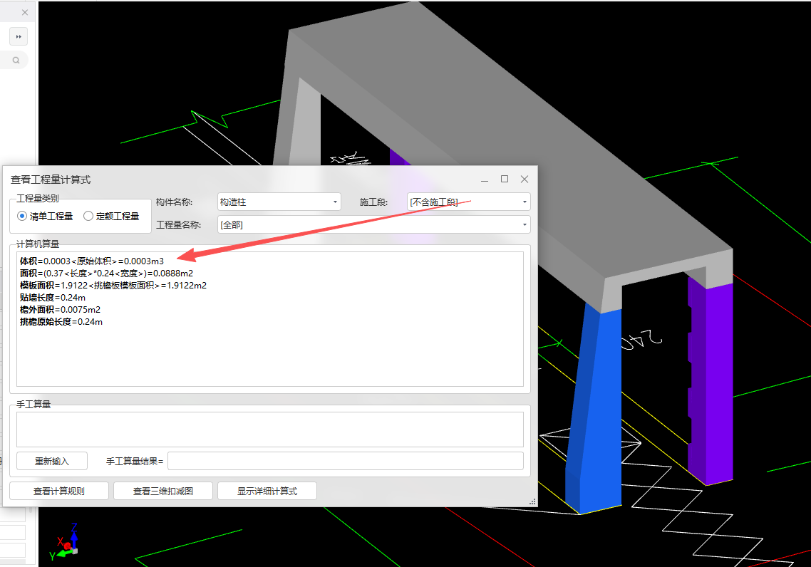
Task: Open the 施工段 dropdown showing 不含施工段
Action: pos(469,202)
